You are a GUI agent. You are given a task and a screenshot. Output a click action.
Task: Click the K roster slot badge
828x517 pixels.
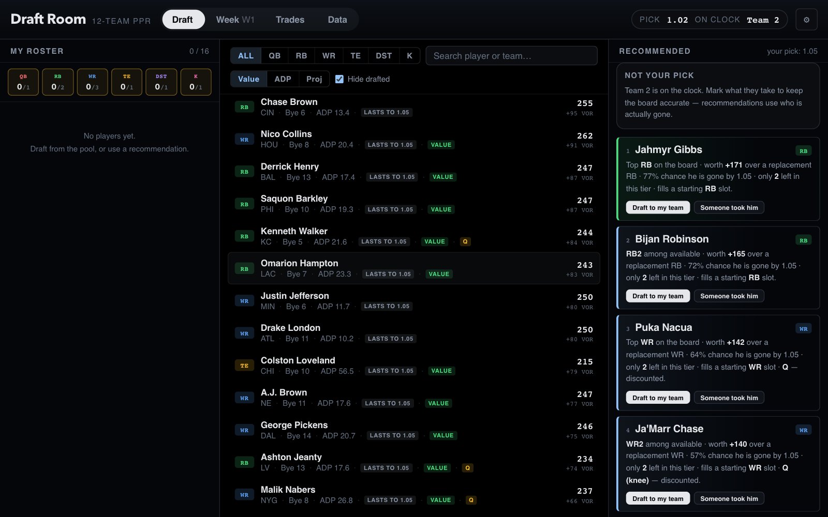pyautogui.click(x=196, y=82)
